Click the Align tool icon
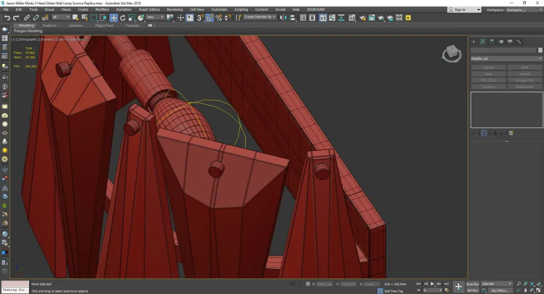The image size is (544, 294). (292, 18)
